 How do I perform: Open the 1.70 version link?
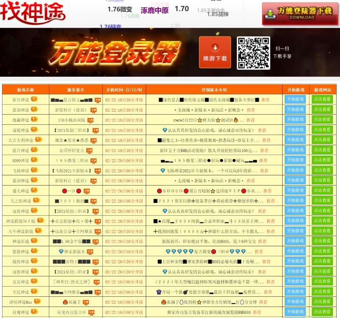pyautogui.click(x=182, y=8)
